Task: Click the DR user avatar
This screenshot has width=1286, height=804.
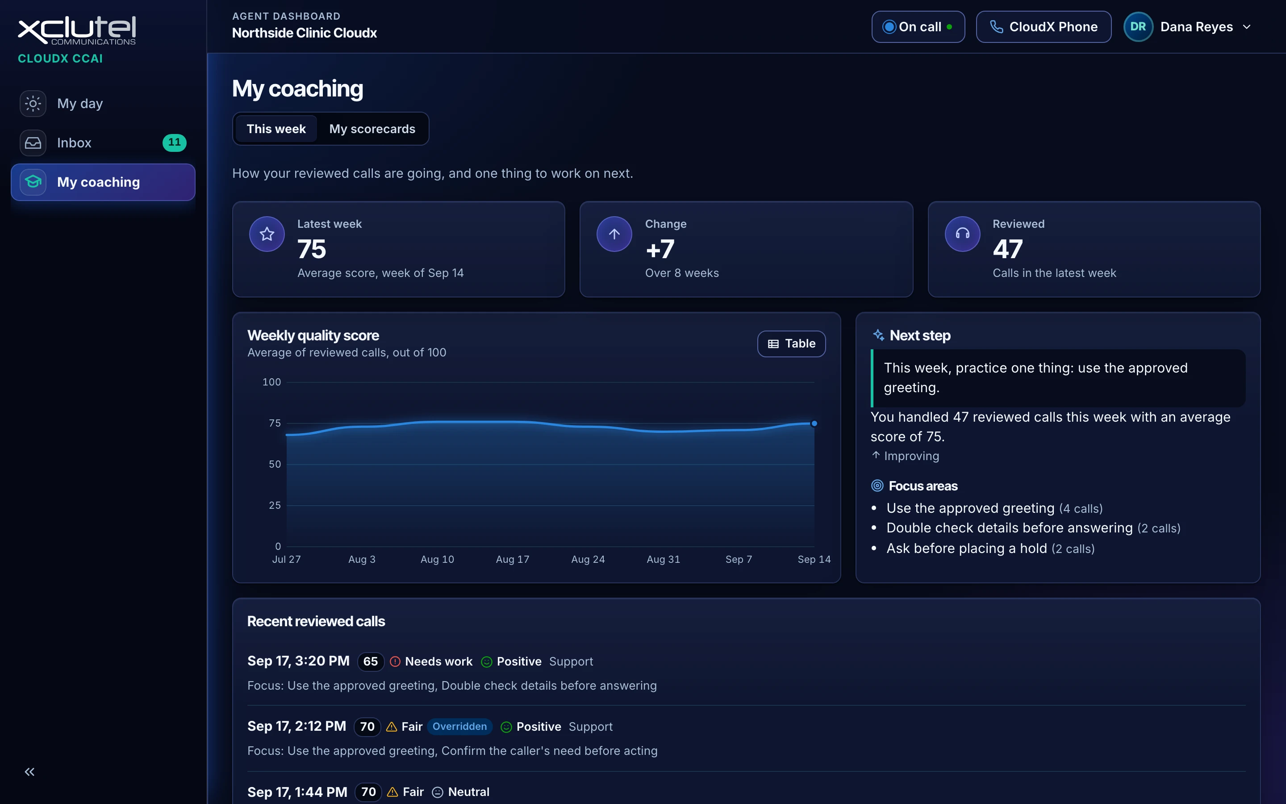Action: point(1138,27)
